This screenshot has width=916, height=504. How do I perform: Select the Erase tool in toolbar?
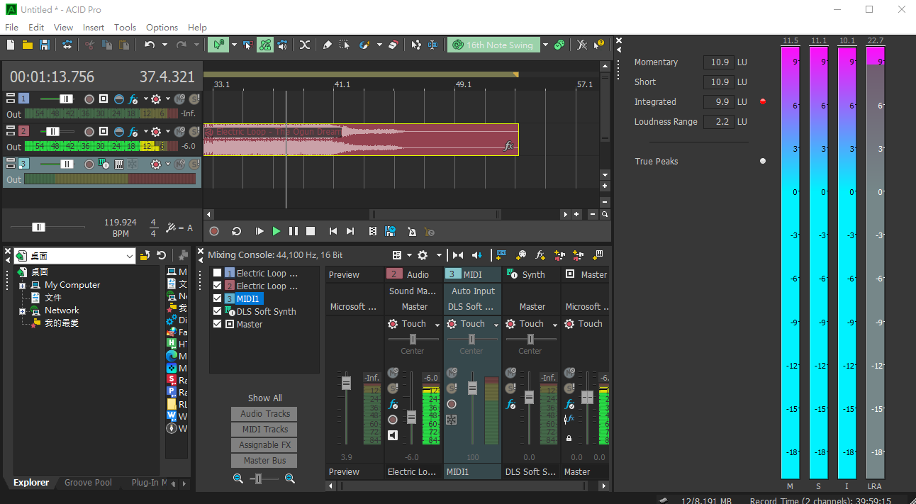point(394,45)
